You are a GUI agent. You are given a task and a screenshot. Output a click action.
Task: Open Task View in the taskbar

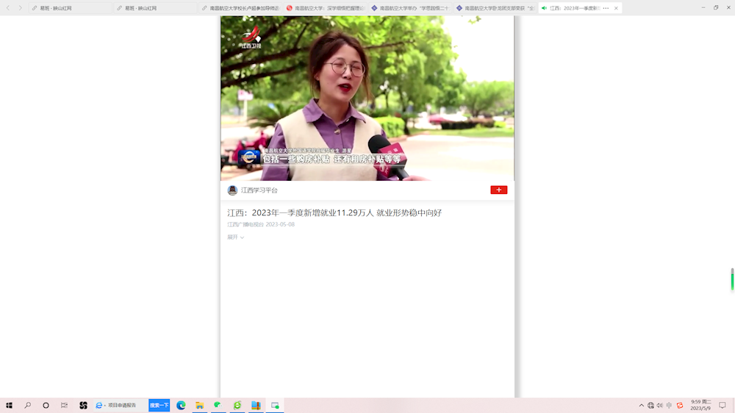(64, 405)
